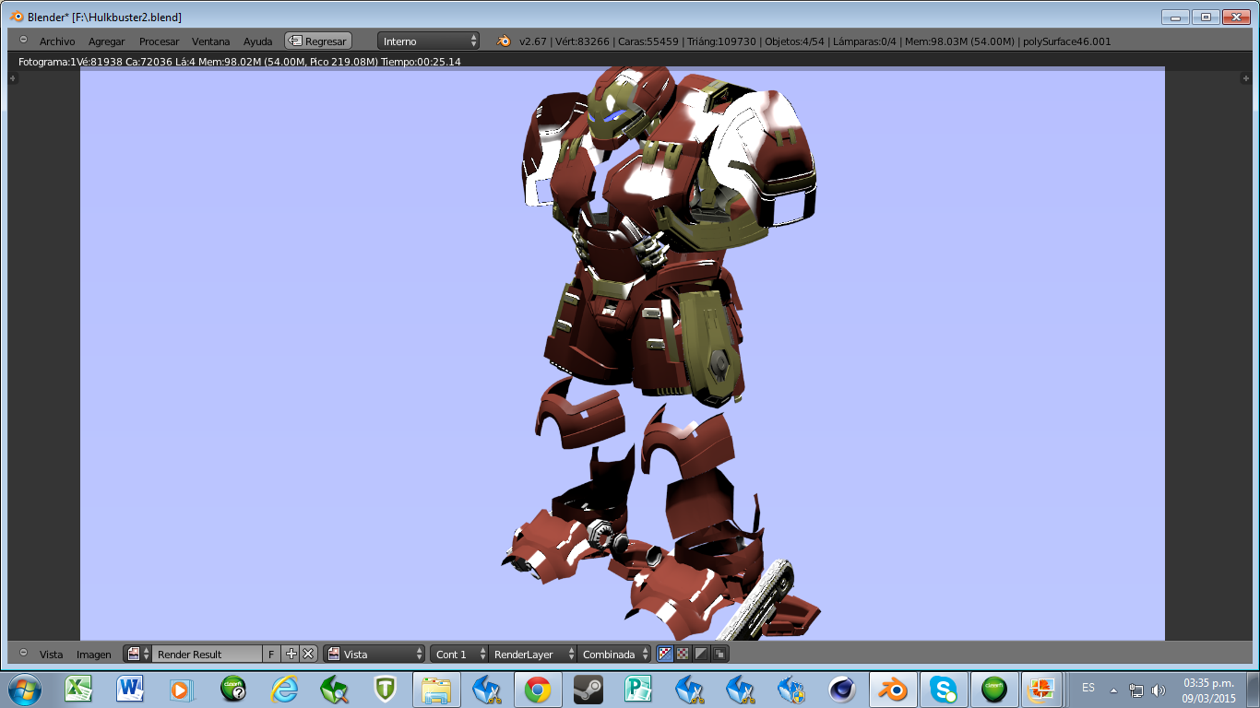Collapse the image editor header menus

tap(23, 653)
